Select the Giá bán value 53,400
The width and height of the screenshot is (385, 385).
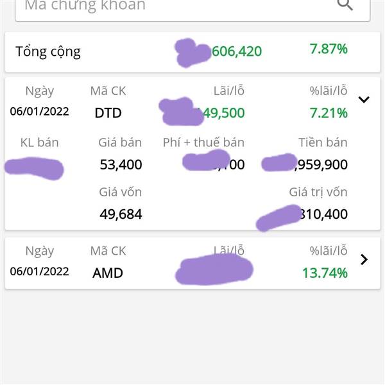click(121, 164)
